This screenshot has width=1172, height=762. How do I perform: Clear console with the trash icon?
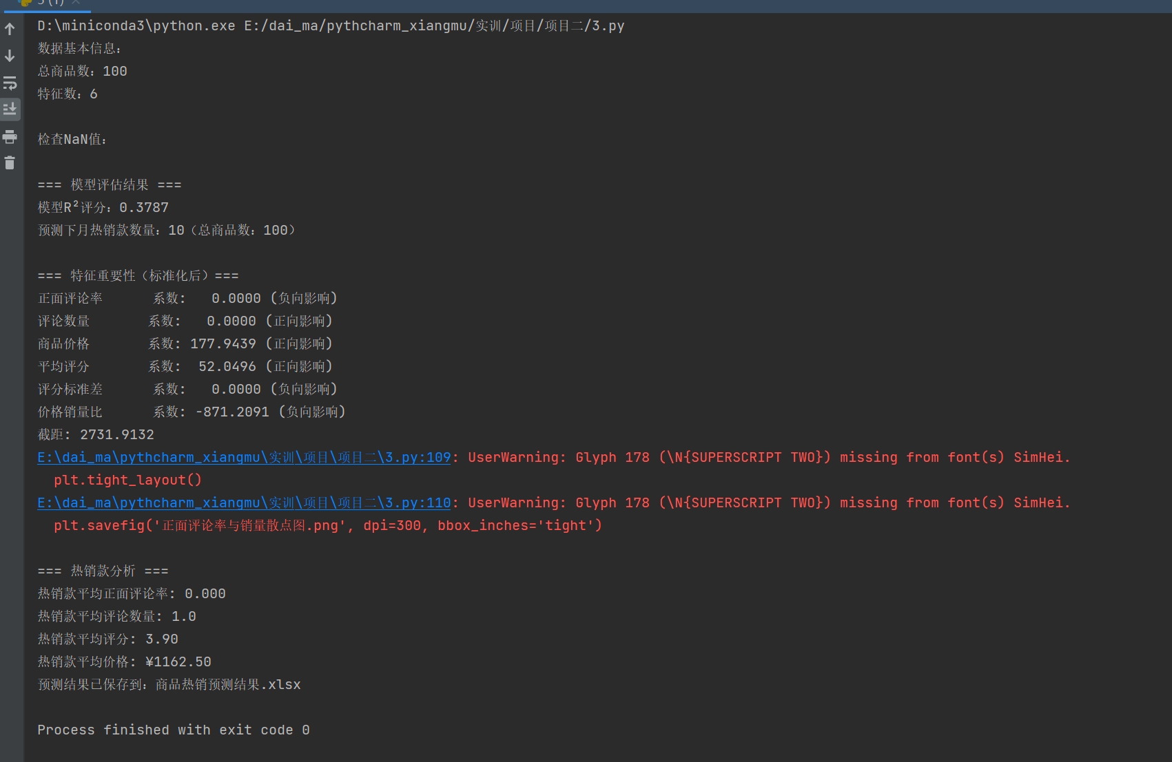[x=10, y=163]
